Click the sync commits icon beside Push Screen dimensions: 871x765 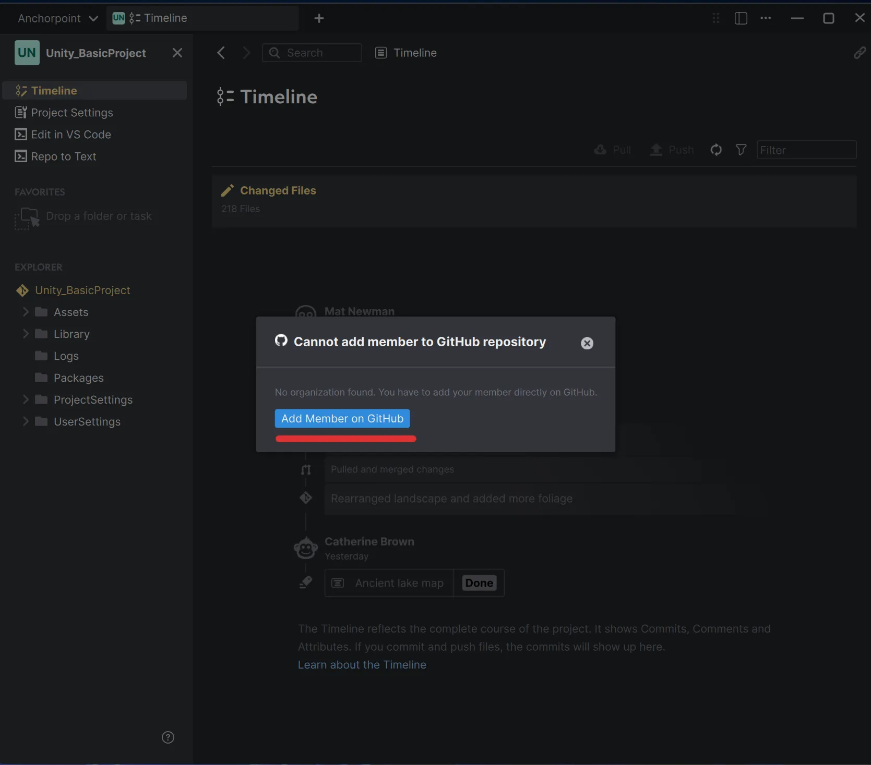click(715, 150)
